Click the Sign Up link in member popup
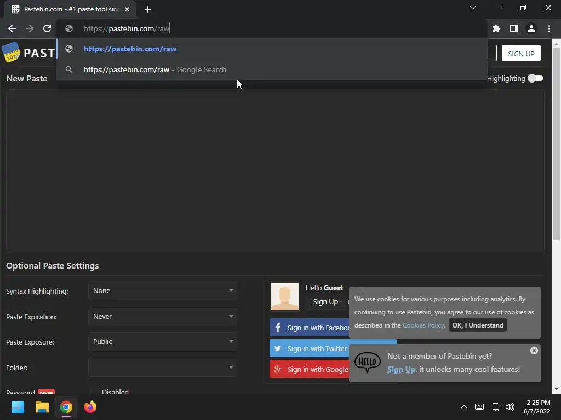The image size is (561, 420). [x=401, y=369]
